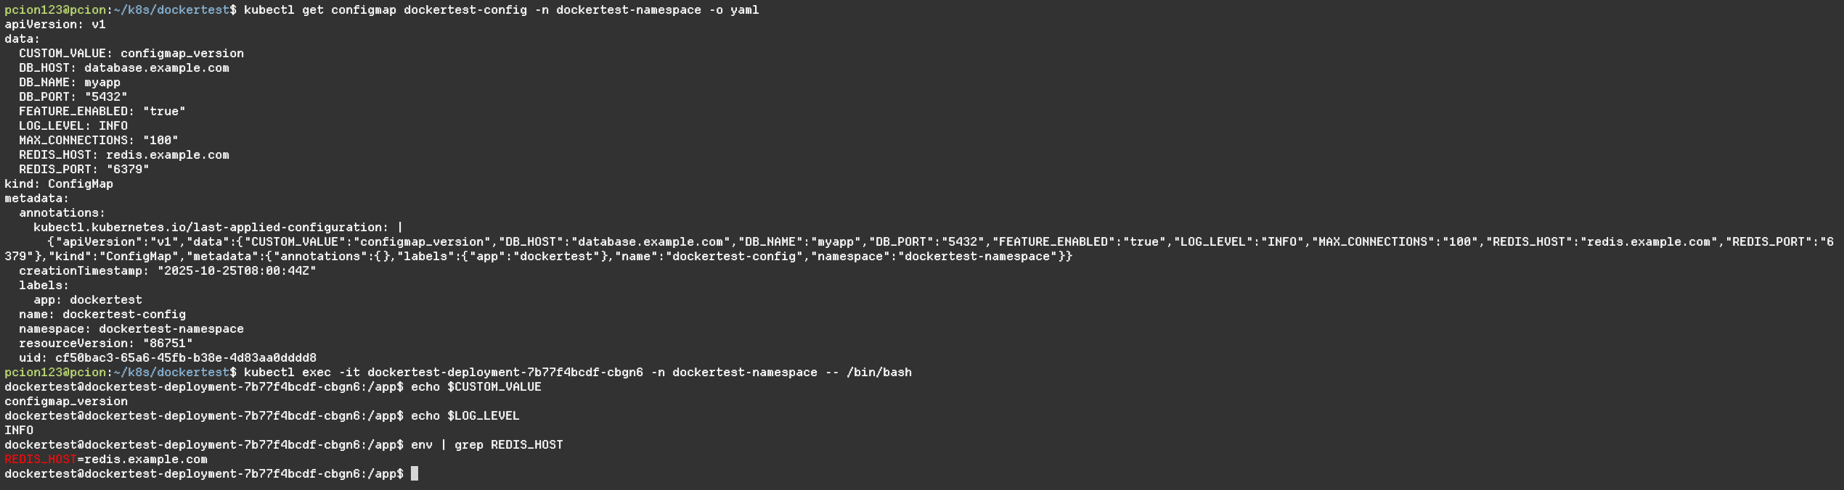1844x490 pixels.
Task: Click the DB_NAME myapp entry
Action: click(70, 83)
